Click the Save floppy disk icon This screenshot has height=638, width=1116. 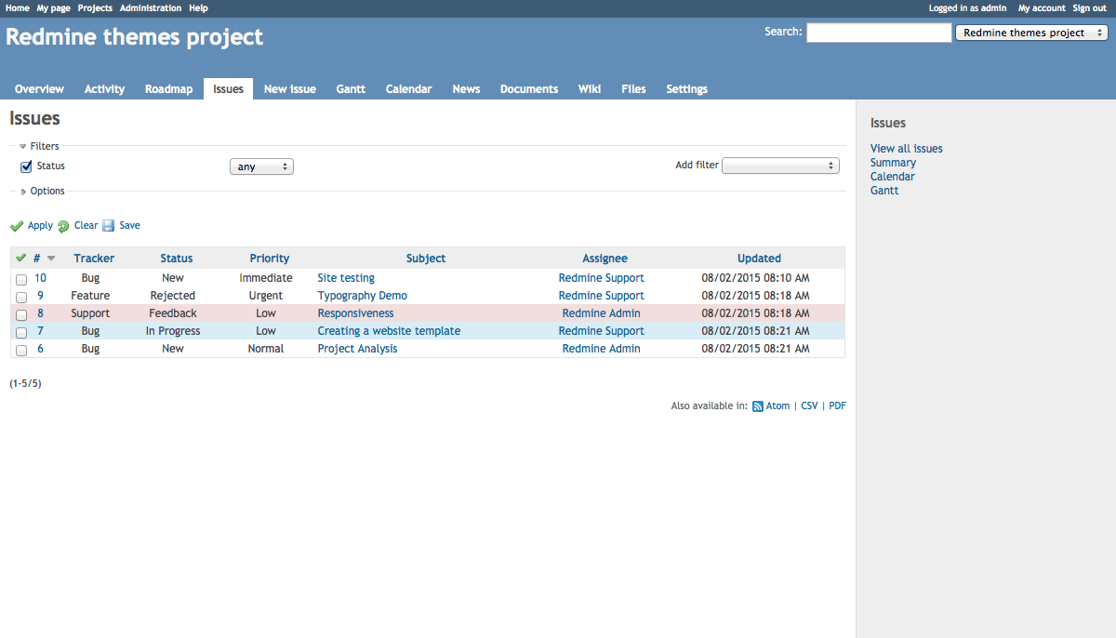pos(108,226)
